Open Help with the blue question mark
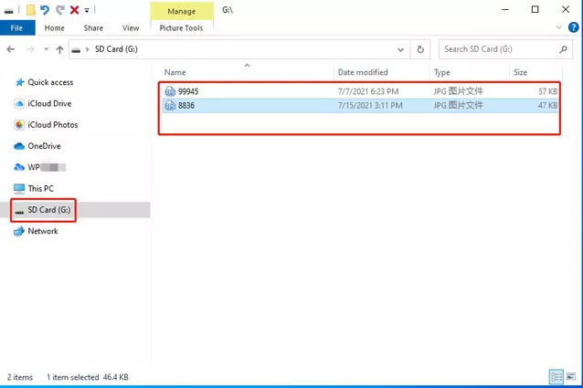Image resolution: width=583 pixels, height=388 pixels. [571, 28]
